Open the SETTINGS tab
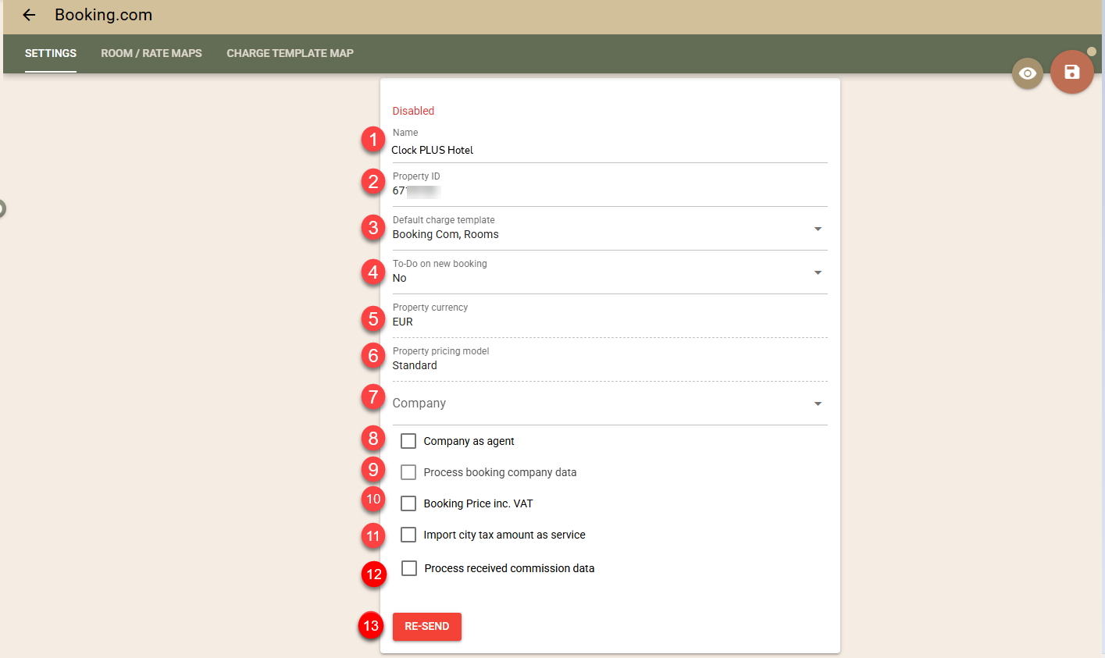The height and width of the screenshot is (658, 1105). pyautogui.click(x=51, y=53)
